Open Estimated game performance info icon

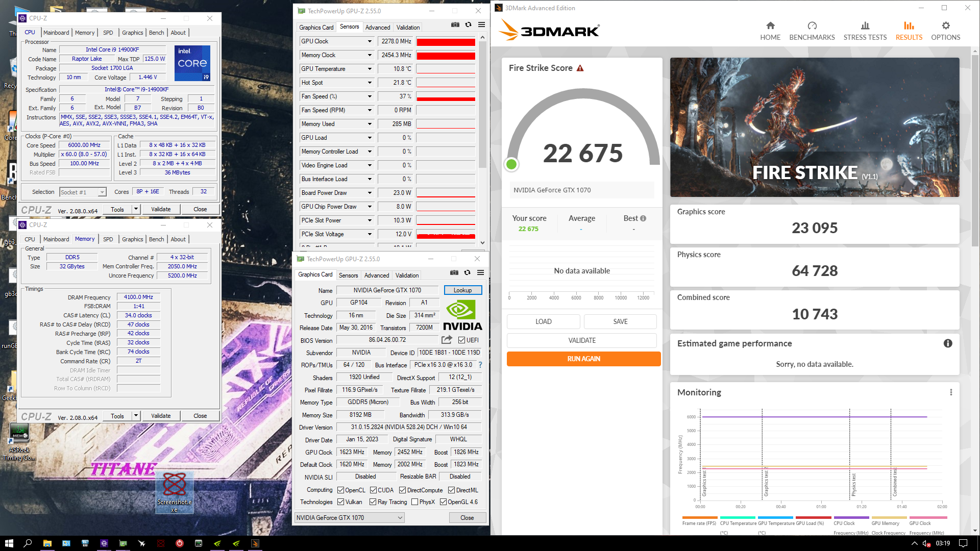coord(948,343)
